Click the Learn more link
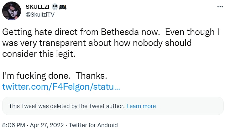Screen dimensions: 225x129 click(x=141, y=106)
